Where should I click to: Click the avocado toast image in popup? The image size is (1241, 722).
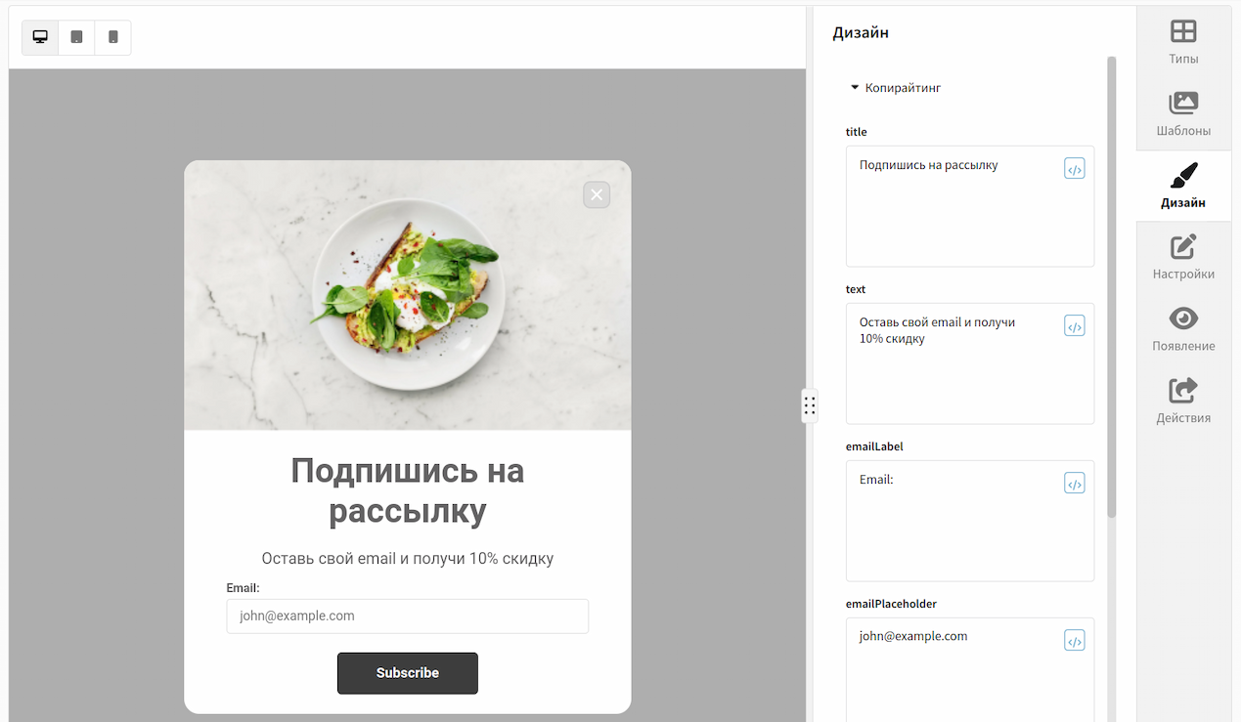[x=408, y=295]
